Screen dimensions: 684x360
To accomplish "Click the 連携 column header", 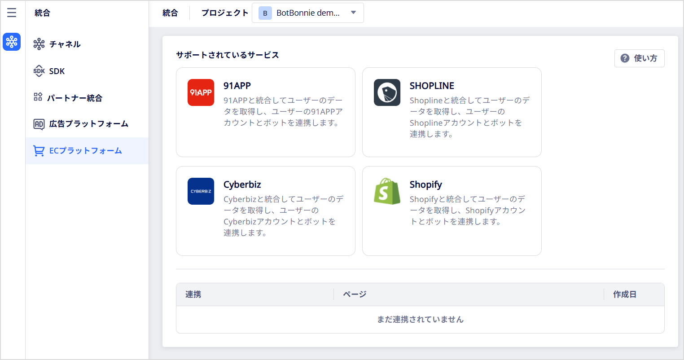I will (193, 294).
